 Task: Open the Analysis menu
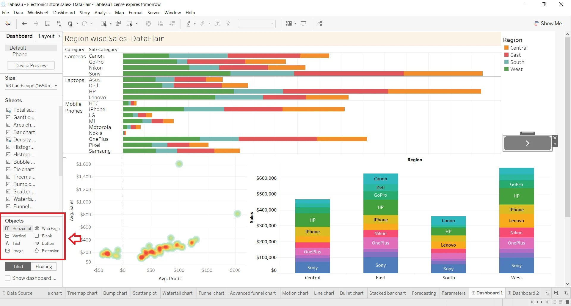(102, 12)
